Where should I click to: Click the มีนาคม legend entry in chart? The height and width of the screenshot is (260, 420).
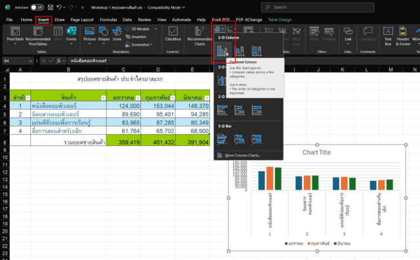(x=342, y=244)
